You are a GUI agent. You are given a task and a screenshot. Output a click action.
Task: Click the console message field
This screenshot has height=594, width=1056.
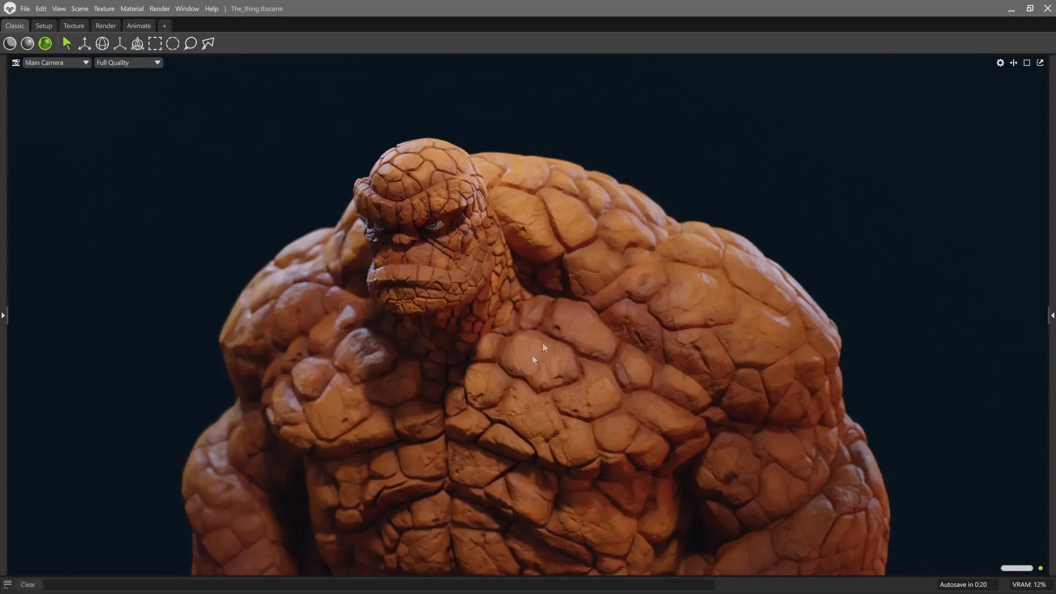click(x=379, y=585)
